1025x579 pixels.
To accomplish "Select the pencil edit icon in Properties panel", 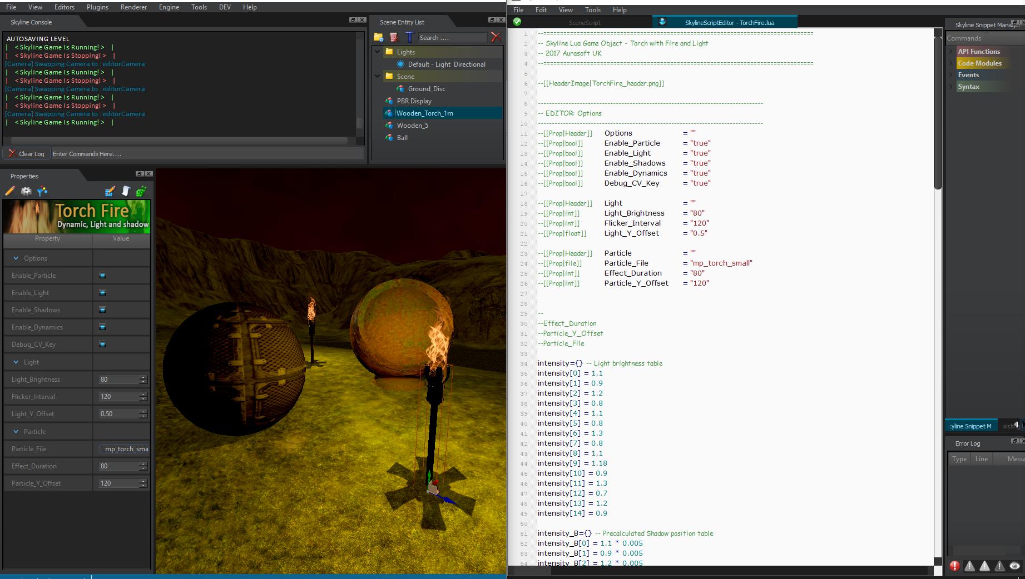I will point(9,191).
